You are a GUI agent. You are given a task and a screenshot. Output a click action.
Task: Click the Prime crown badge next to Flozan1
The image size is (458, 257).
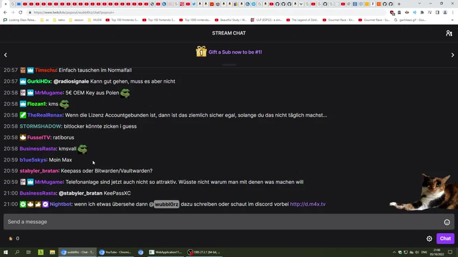coord(23,104)
